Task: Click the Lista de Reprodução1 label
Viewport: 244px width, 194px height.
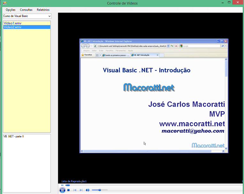Action: point(74,181)
